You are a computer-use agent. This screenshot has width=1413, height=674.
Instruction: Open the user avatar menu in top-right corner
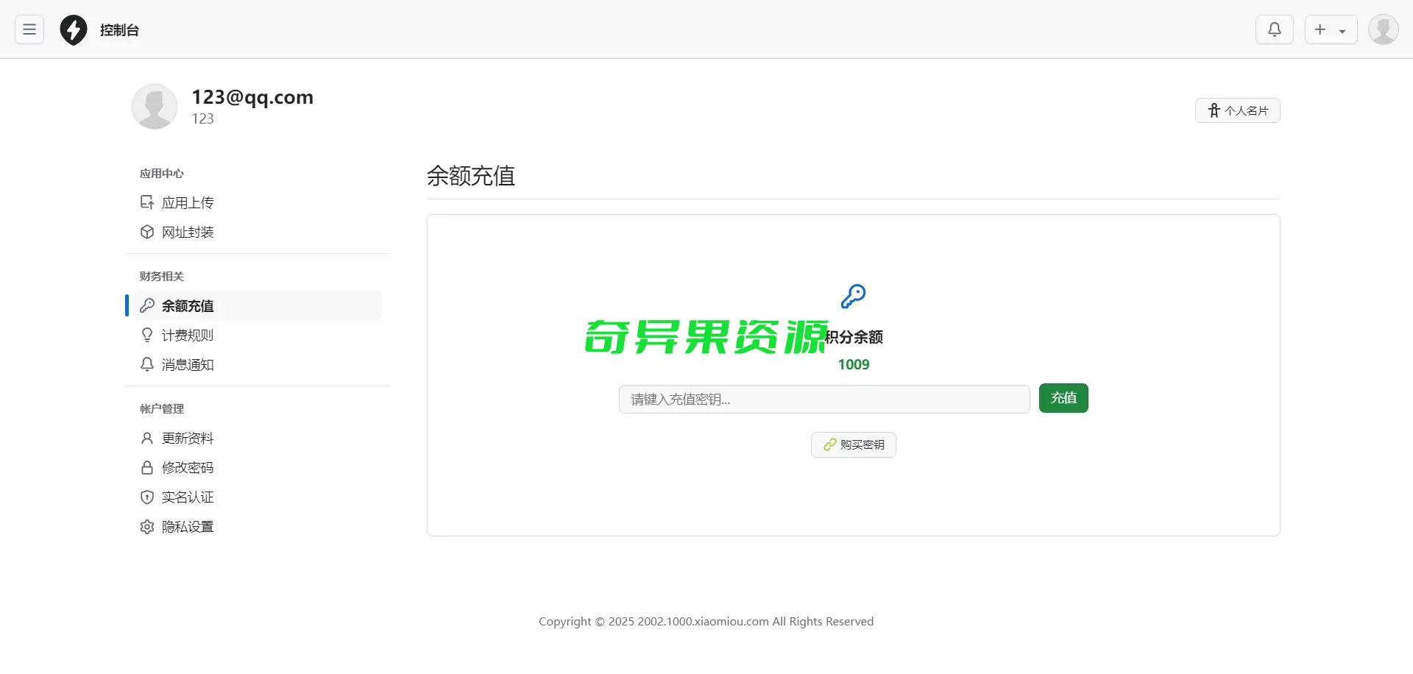(1383, 29)
